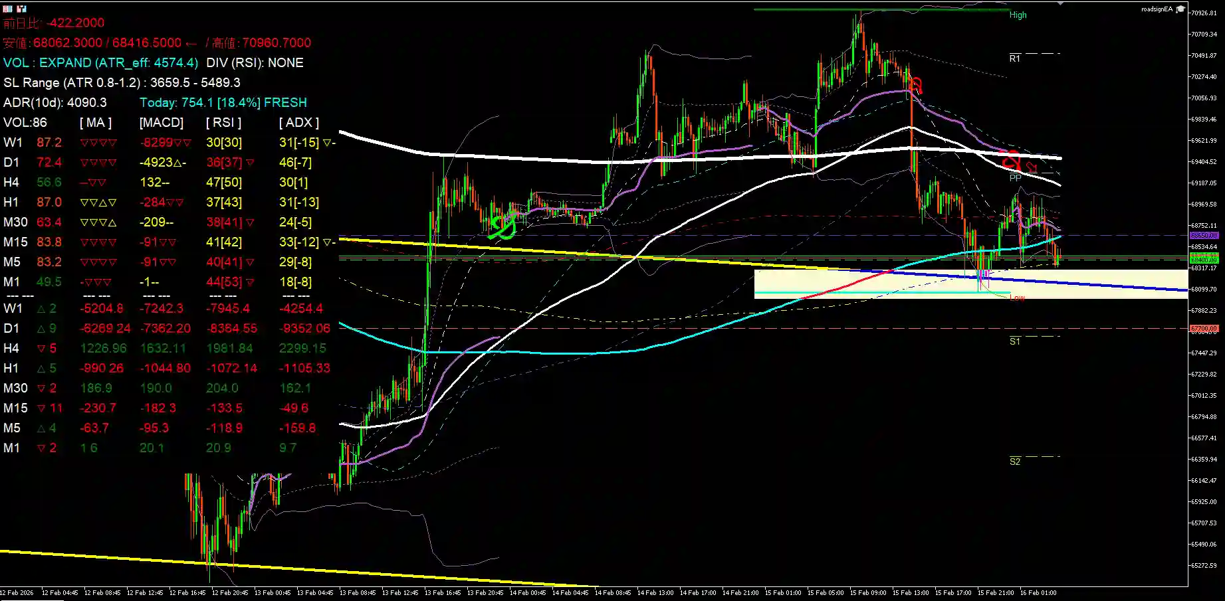Click the 14 Feb 00:45 timestamp on the time axis
This screenshot has height=601, width=1225.
[527, 591]
